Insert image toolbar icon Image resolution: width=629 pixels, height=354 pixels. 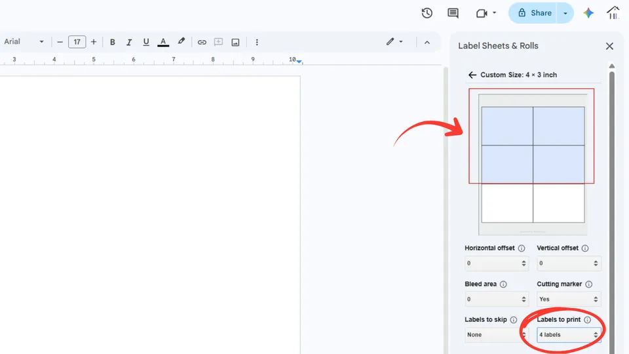pyautogui.click(x=235, y=42)
